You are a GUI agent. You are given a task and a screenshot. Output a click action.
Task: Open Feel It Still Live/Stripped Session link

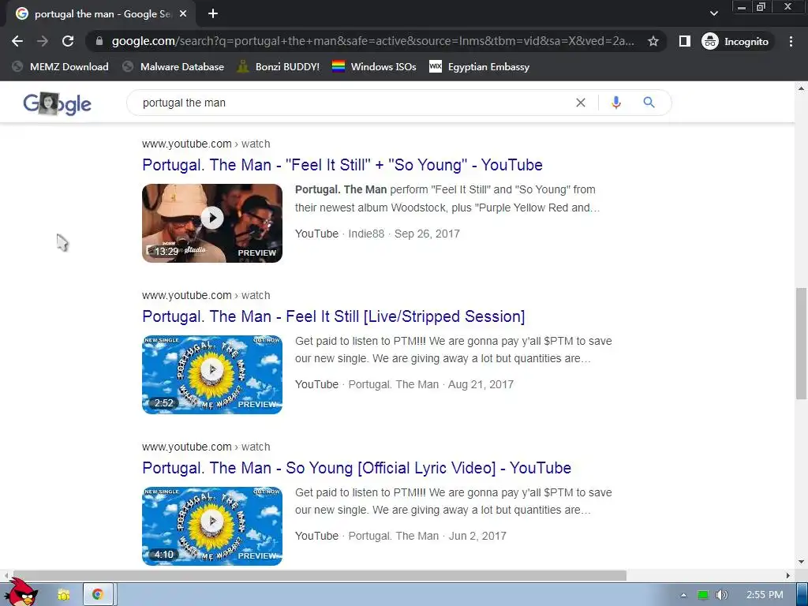click(334, 316)
